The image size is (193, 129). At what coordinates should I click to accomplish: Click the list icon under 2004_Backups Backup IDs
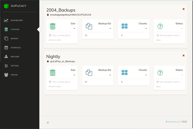tap(86, 35)
